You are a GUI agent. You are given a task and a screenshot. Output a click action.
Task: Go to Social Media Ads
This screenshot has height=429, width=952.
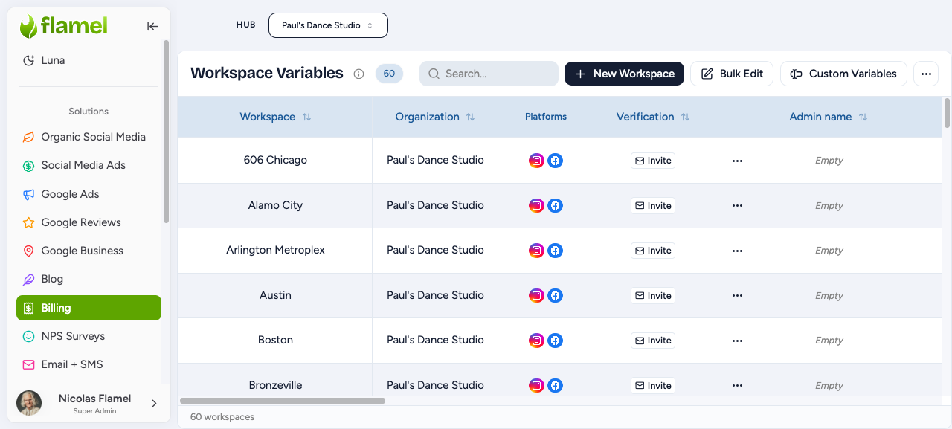[x=89, y=165]
